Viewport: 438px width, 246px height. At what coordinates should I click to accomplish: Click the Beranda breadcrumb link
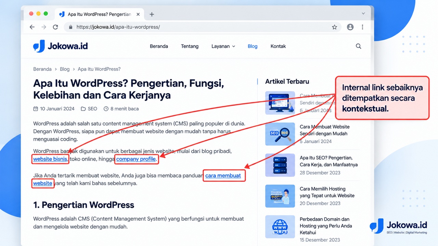click(42, 69)
